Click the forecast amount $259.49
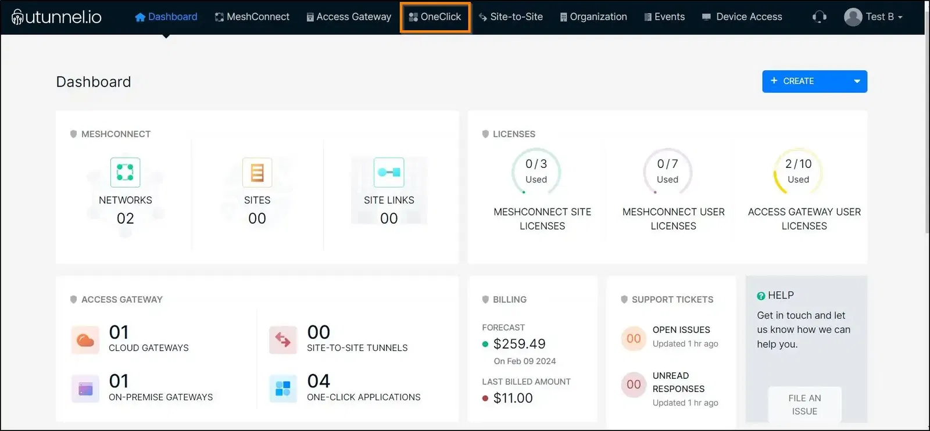The image size is (930, 431). pyautogui.click(x=519, y=344)
